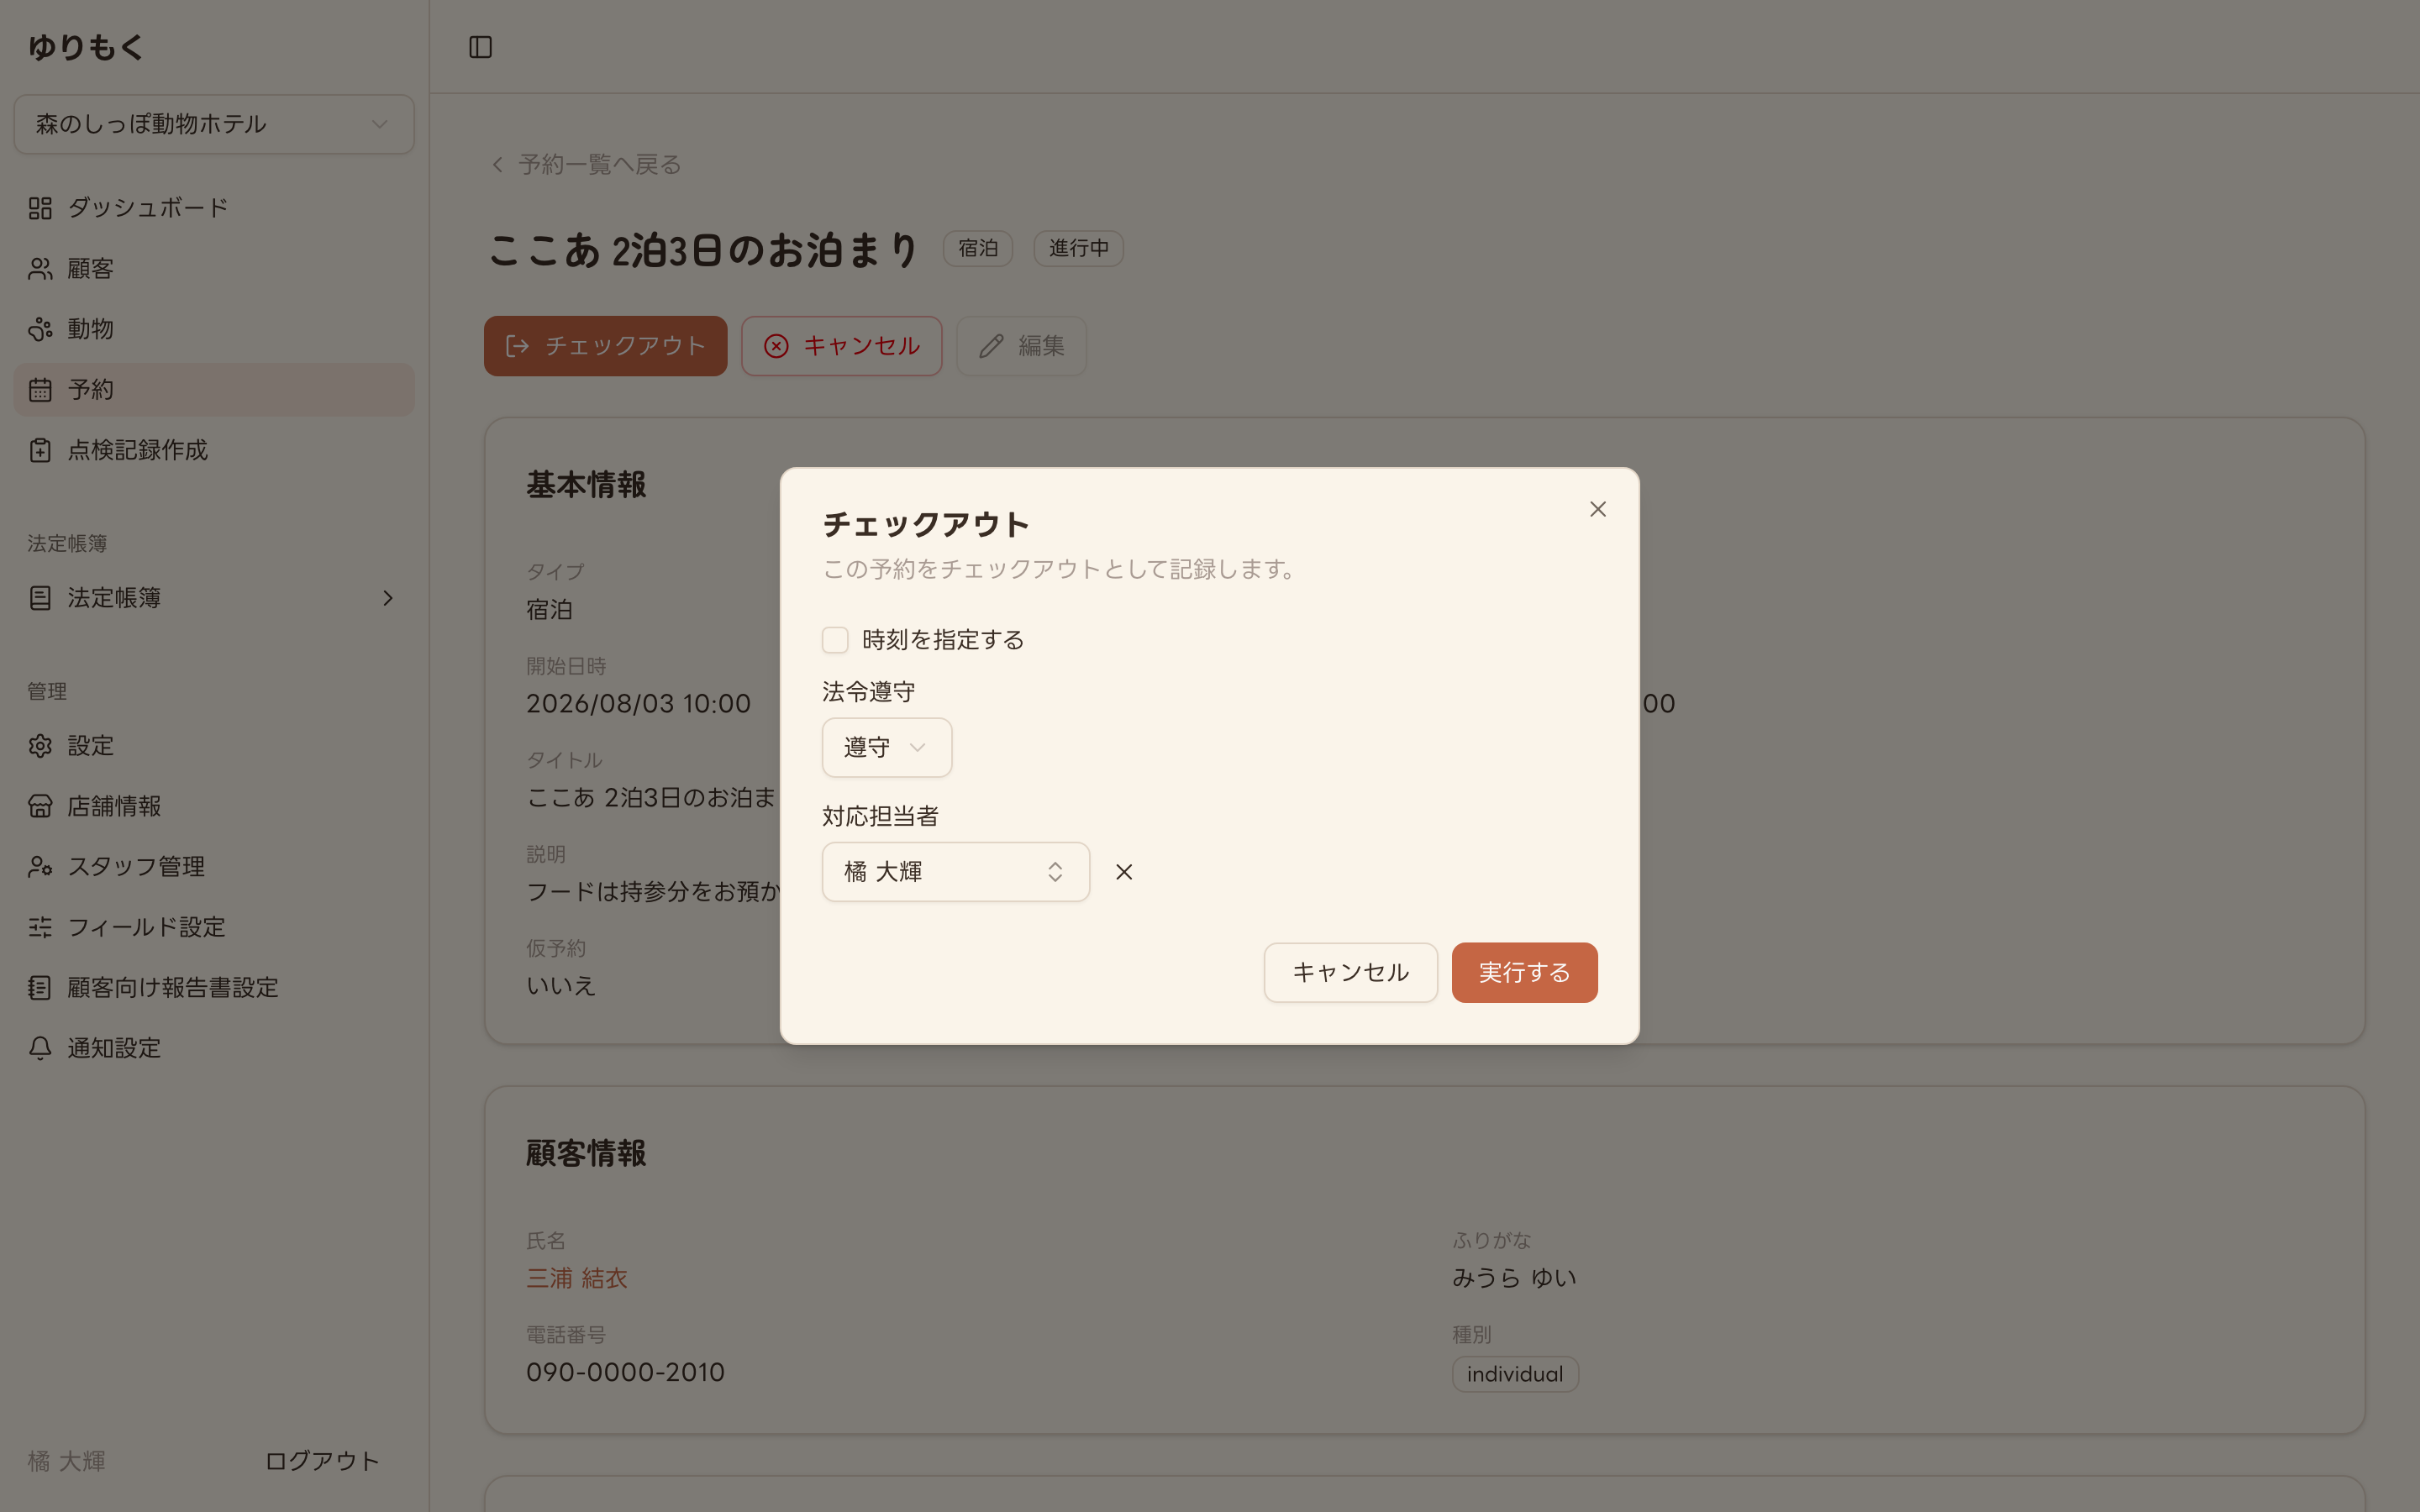The width and height of the screenshot is (2420, 1512).
Task: Open the 対応担当者 combo box 橘 大輝
Action: (x=955, y=872)
